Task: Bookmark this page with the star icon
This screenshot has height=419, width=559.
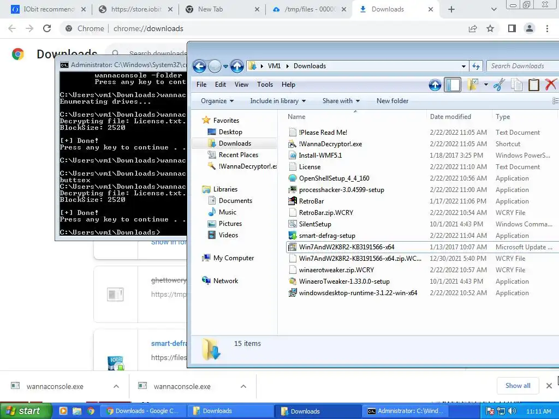Action: (x=490, y=28)
